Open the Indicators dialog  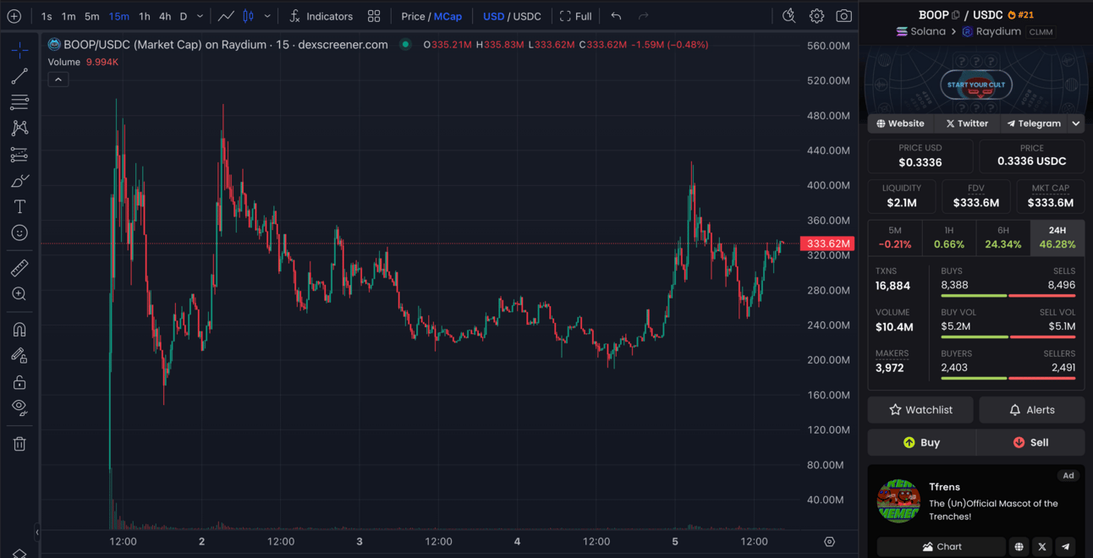coord(321,16)
